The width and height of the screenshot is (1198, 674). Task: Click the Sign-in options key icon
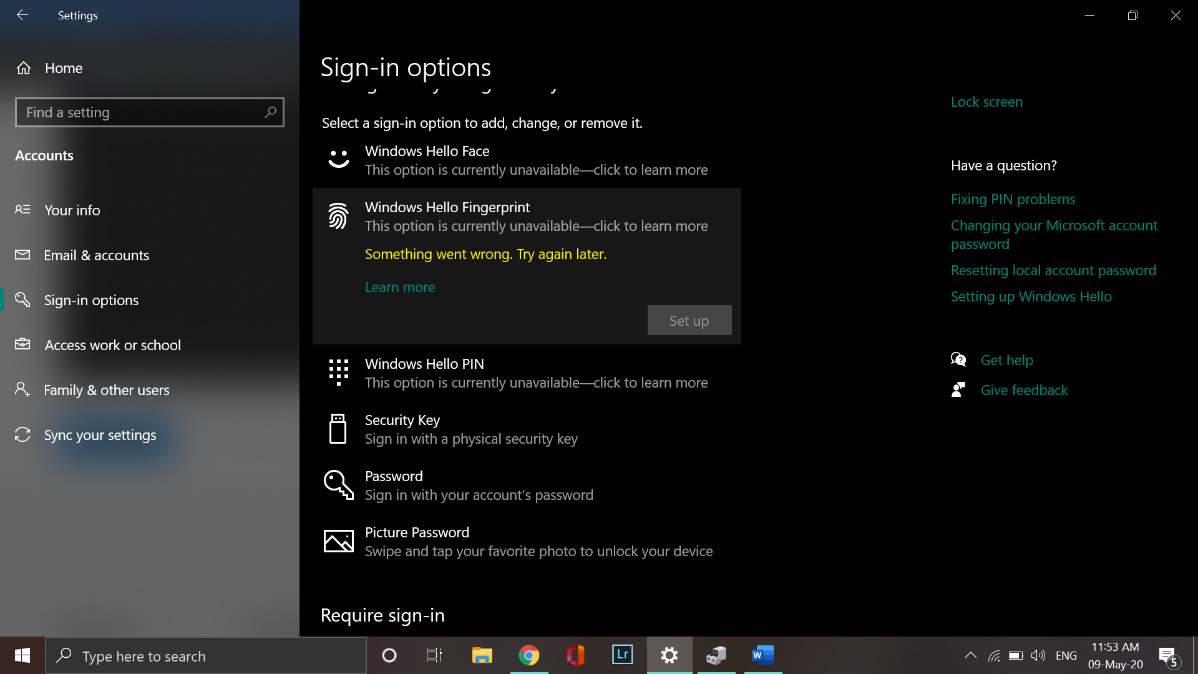pos(22,300)
